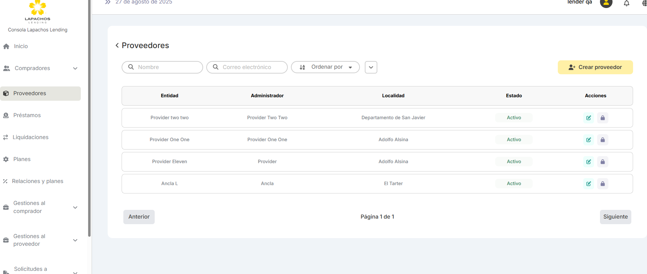Screen dimensions: 647x274
Task: Go to Liquidaciones in sidebar
Action: [x=30, y=137]
